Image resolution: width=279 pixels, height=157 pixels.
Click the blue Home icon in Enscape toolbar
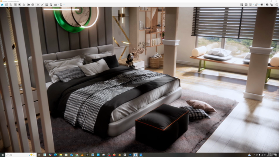[x=2, y=5]
